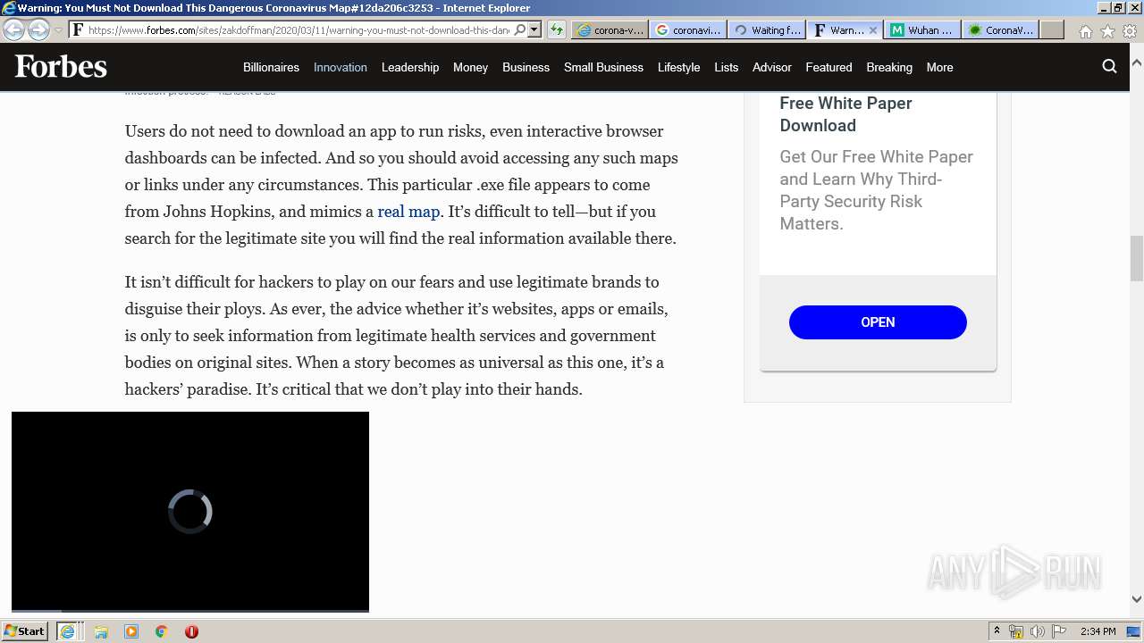
Task: Open the Billionaires menu
Action: [x=271, y=67]
